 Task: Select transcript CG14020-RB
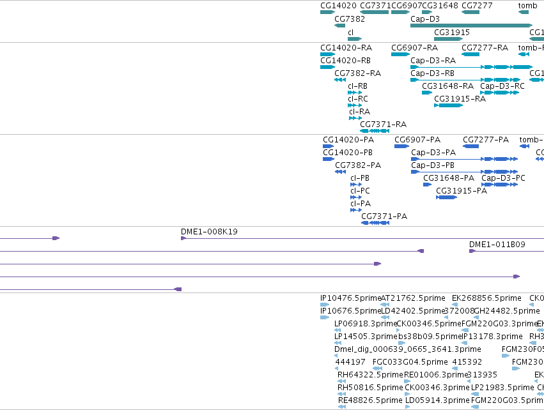coord(327,67)
